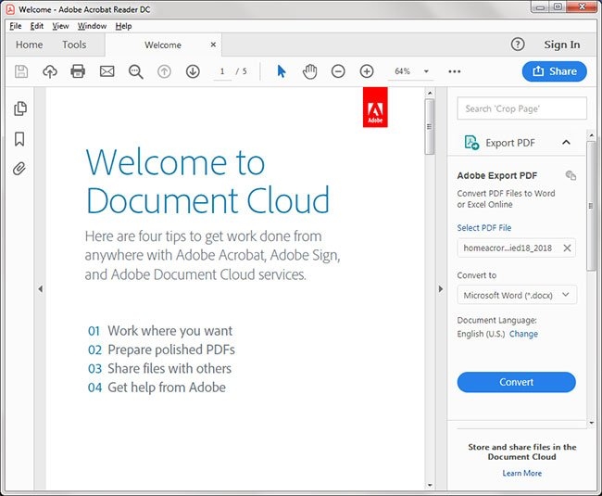Image resolution: width=602 pixels, height=496 pixels.
Task: Collapse the right tools pane arrow
Action: click(x=441, y=289)
